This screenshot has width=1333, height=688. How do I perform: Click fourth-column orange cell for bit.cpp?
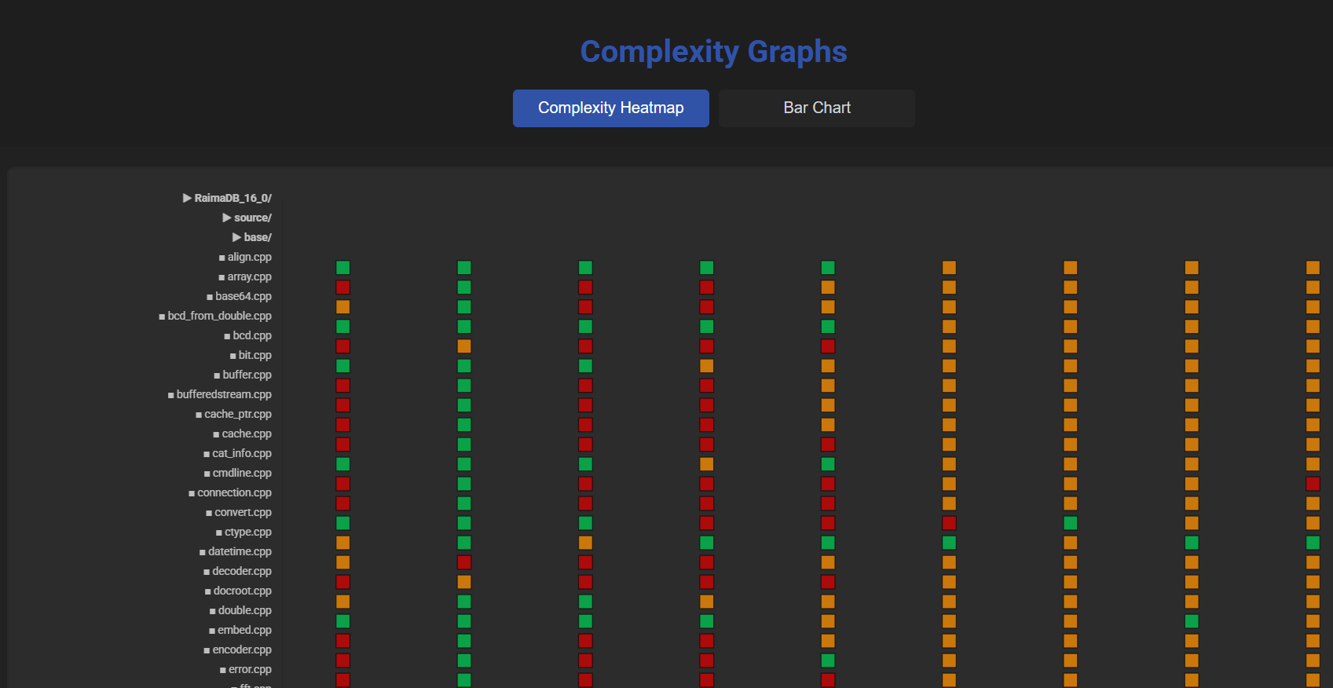(707, 366)
